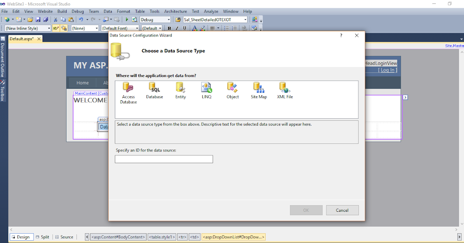Choose the XML File data source type

285,89
